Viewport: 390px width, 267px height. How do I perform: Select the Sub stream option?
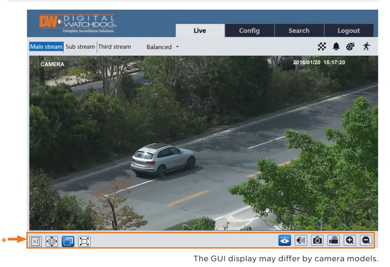tap(80, 46)
